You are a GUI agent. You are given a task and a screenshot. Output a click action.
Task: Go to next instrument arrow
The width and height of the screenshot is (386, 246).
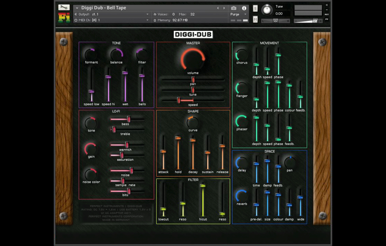[x=224, y=8]
